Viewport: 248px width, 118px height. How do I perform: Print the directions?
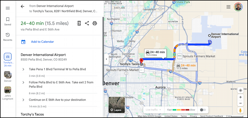point(95,23)
